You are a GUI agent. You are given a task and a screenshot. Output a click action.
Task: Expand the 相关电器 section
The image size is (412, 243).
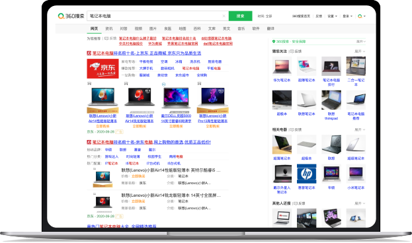click(x=360, y=129)
